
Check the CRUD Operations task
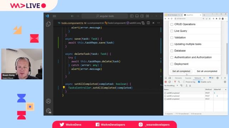172,25
